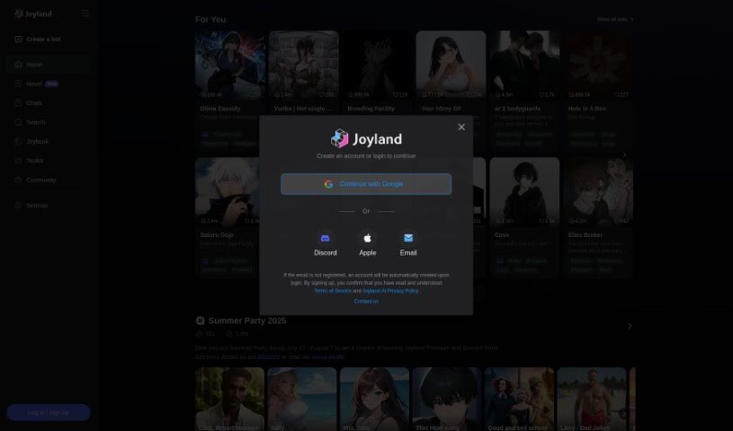Click the Log in / Sign up button

click(x=49, y=412)
